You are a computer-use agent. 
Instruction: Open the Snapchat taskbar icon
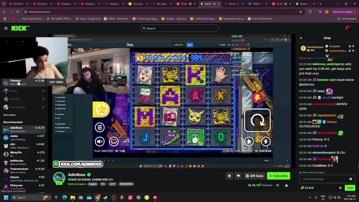point(147,198)
